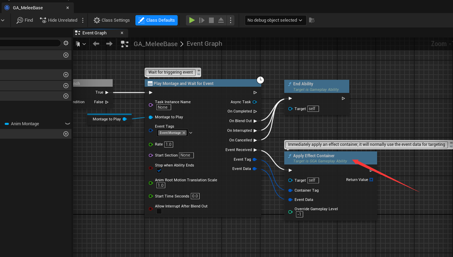This screenshot has height=257, width=453.
Task: Expand the Event Tags dropdown arrow
Action: 191,133
